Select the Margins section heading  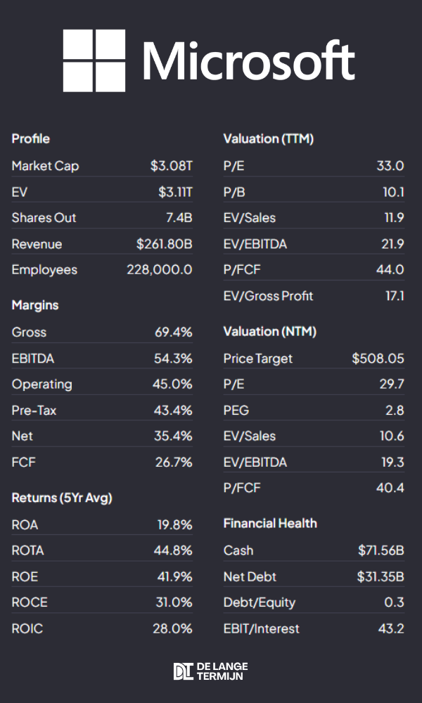[35, 305]
